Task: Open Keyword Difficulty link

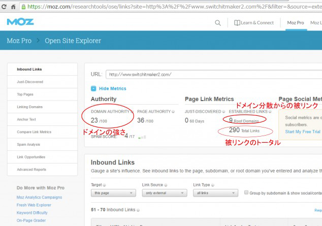Action: tap(32, 213)
